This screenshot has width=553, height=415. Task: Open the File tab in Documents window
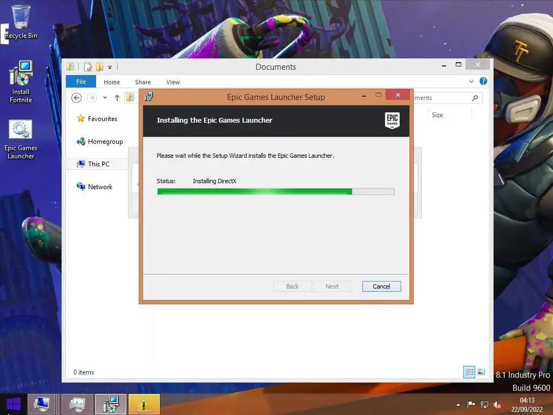(x=81, y=82)
